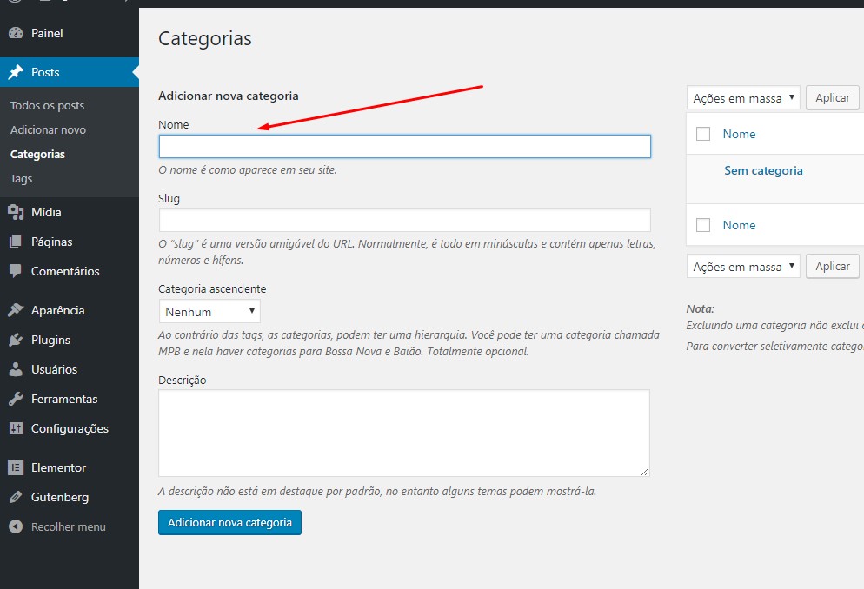Click the Categorias page heading
This screenshot has height=589, width=864.
(x=205, y=38)
